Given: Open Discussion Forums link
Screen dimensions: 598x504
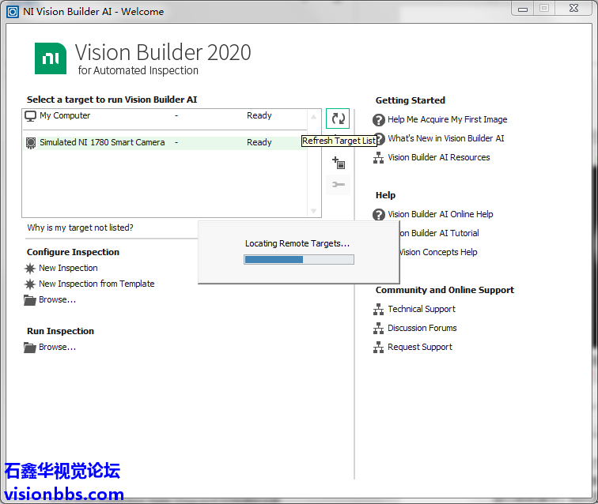Looking at the screenshot, I should [x=422, y=329].
